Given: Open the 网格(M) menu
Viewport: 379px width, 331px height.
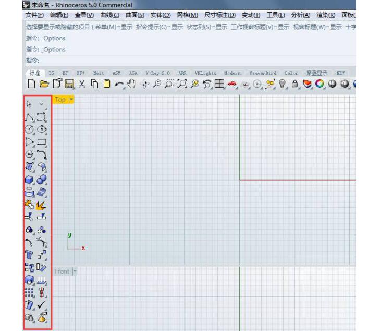Looking at the screenshot, I should (188, 15).
